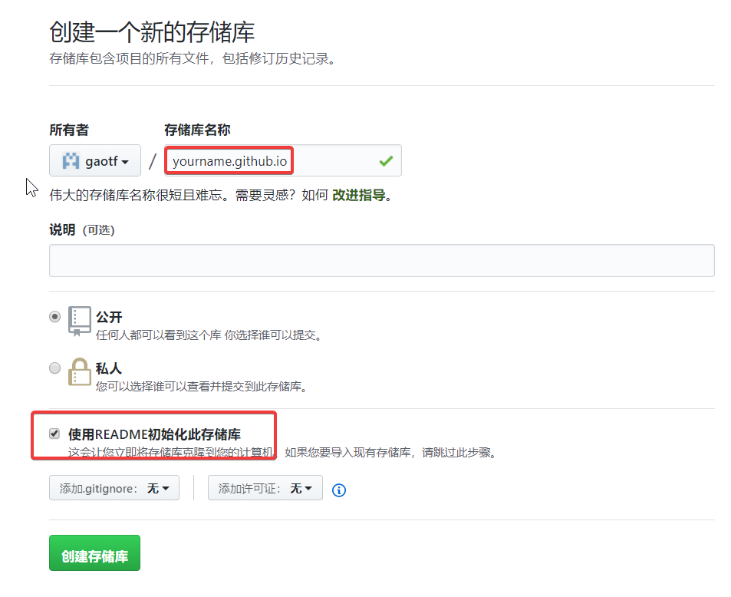Toggle the 使用README初始化此存储库 checkbox
Screen dimensions: 731x597
(x=54, y=434)
